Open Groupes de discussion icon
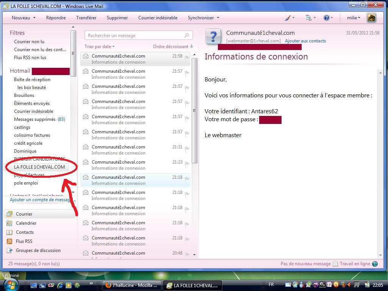388x291 pixels. point(9,250)
